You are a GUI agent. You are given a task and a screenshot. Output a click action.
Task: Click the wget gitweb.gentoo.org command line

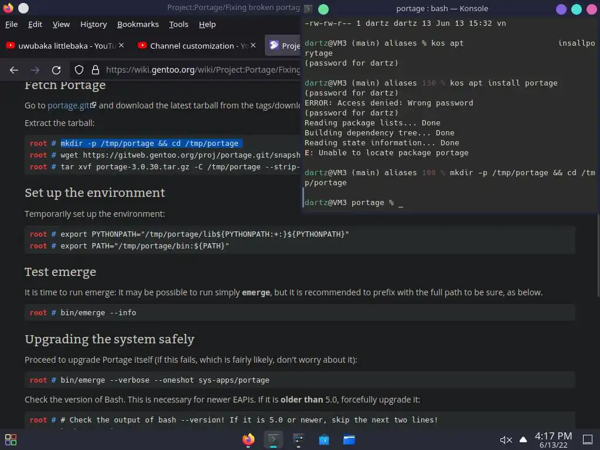(180, 155)
